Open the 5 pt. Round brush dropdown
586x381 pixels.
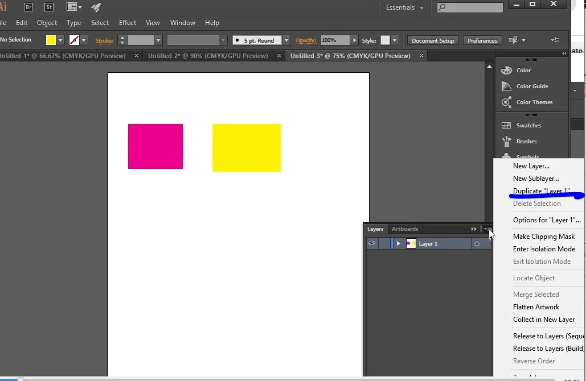tap(286, 40)
